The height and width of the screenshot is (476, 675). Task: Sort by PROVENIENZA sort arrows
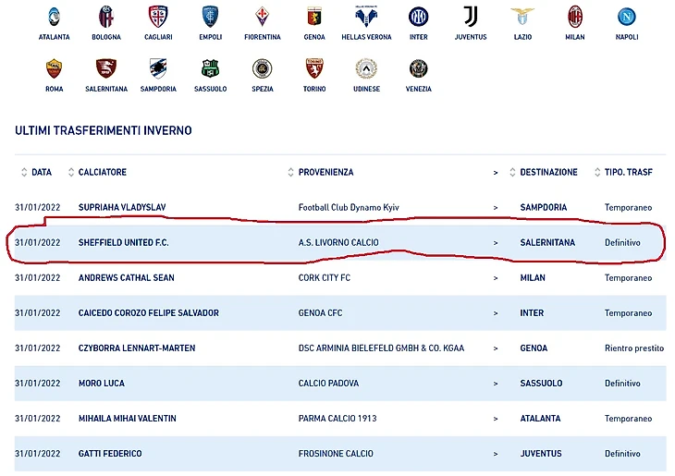click(x=290, y=172)
